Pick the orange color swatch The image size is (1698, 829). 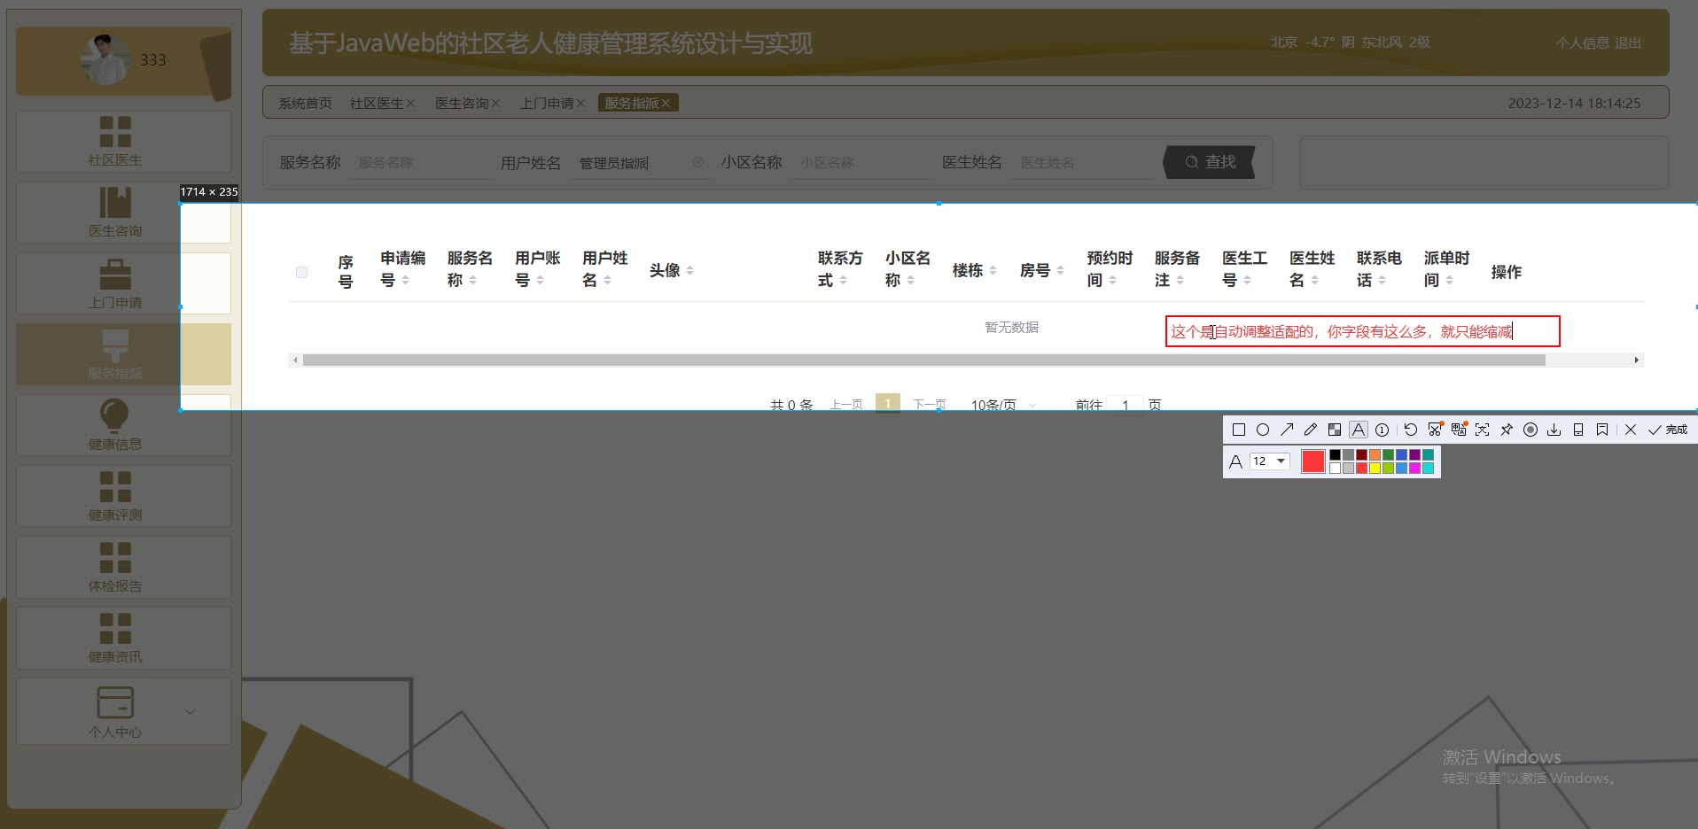[1375, 455]
